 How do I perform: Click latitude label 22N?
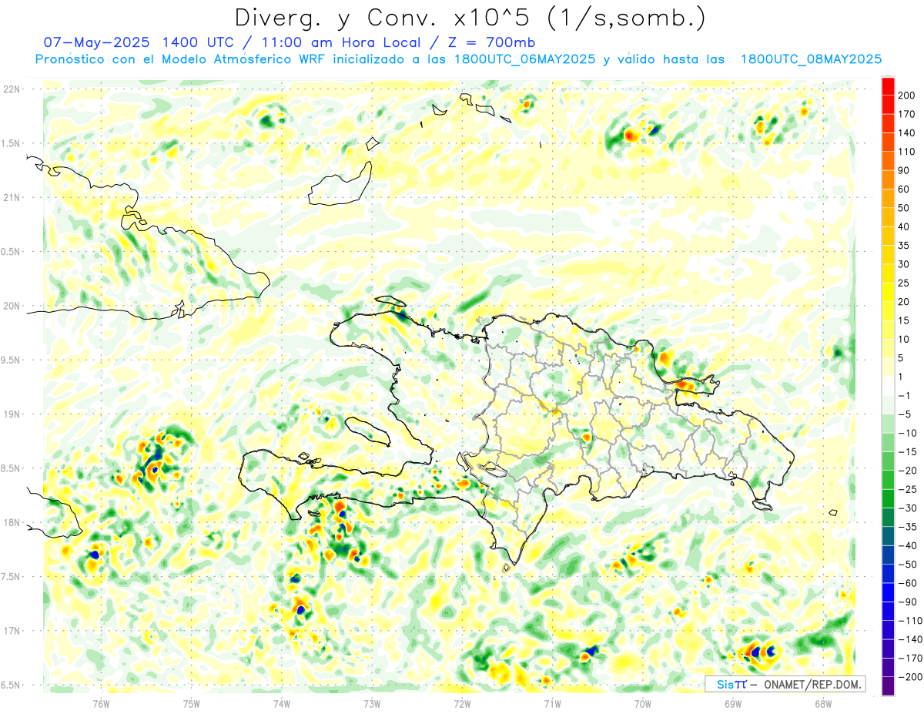pos(12,89)
